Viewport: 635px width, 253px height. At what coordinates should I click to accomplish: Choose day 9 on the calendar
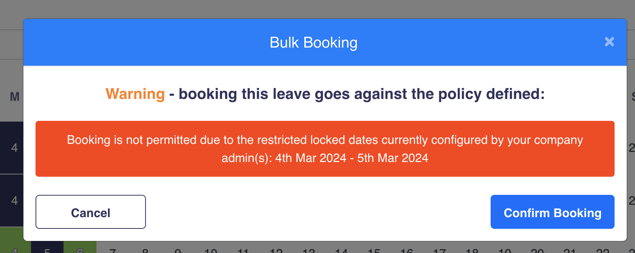[x=178, y=250]
